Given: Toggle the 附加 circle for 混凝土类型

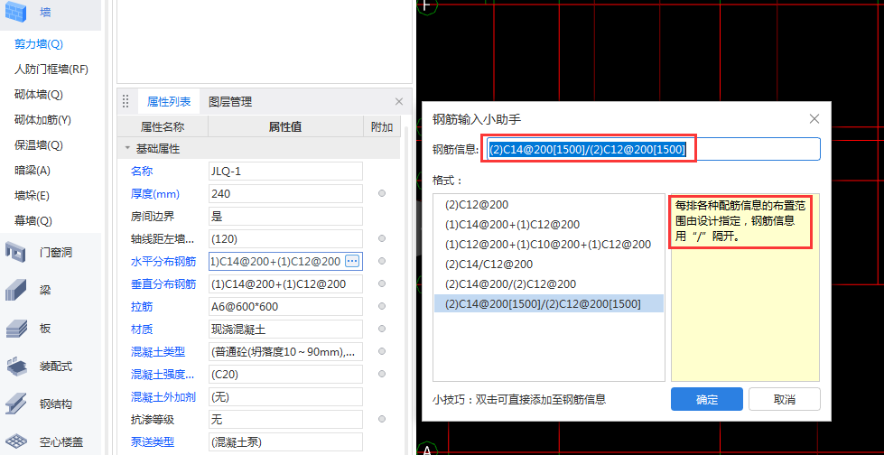Looking at the screenshot, I should click(x=382, y=351).
